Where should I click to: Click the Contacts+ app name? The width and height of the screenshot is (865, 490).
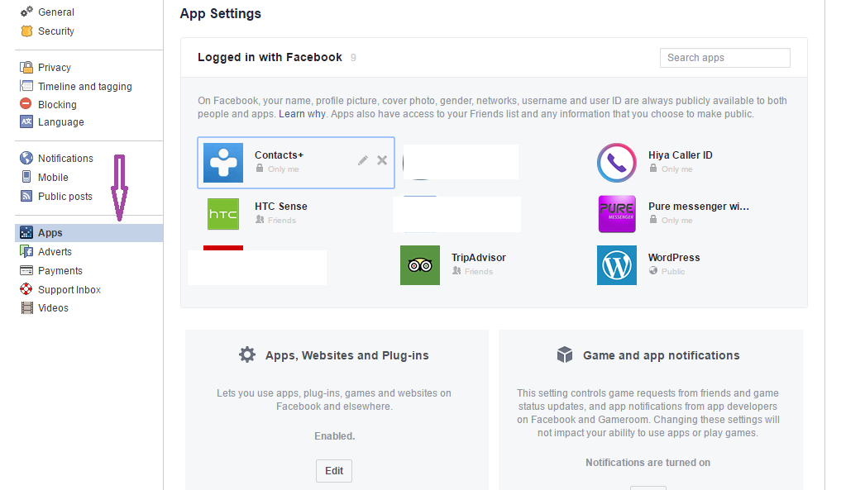[280, 155]
